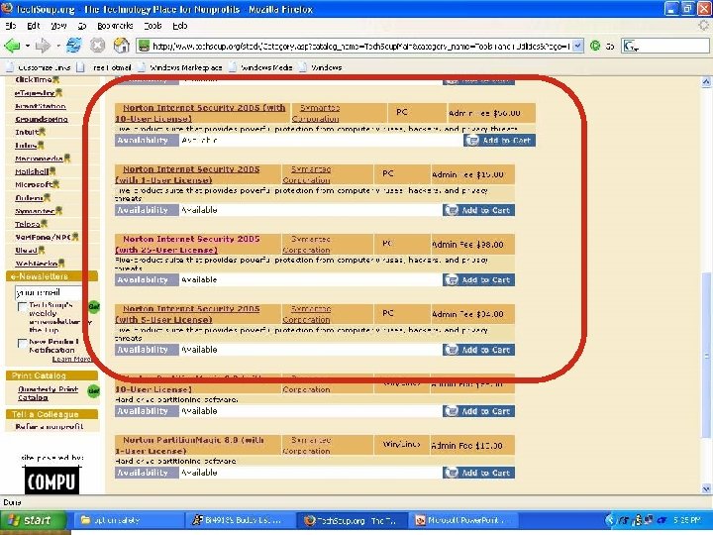Click the address bar URL field

tap(355, 46)
